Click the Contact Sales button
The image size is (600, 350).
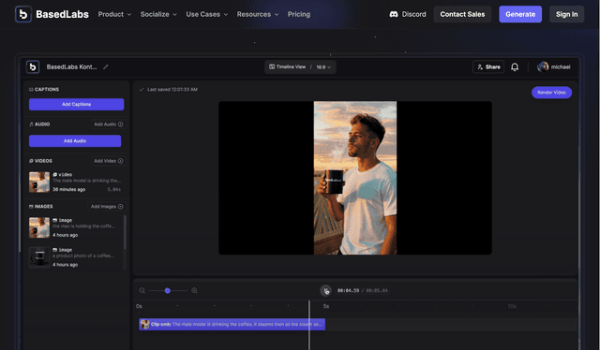tap(462, 14)
